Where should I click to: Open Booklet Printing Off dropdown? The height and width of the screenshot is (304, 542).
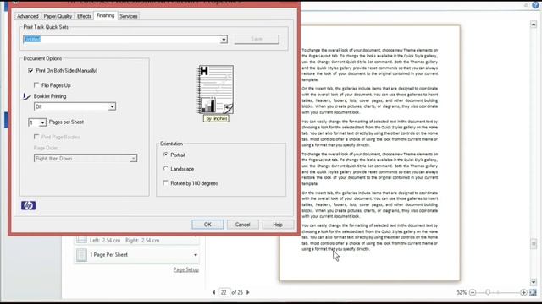[x=112, y=106]
